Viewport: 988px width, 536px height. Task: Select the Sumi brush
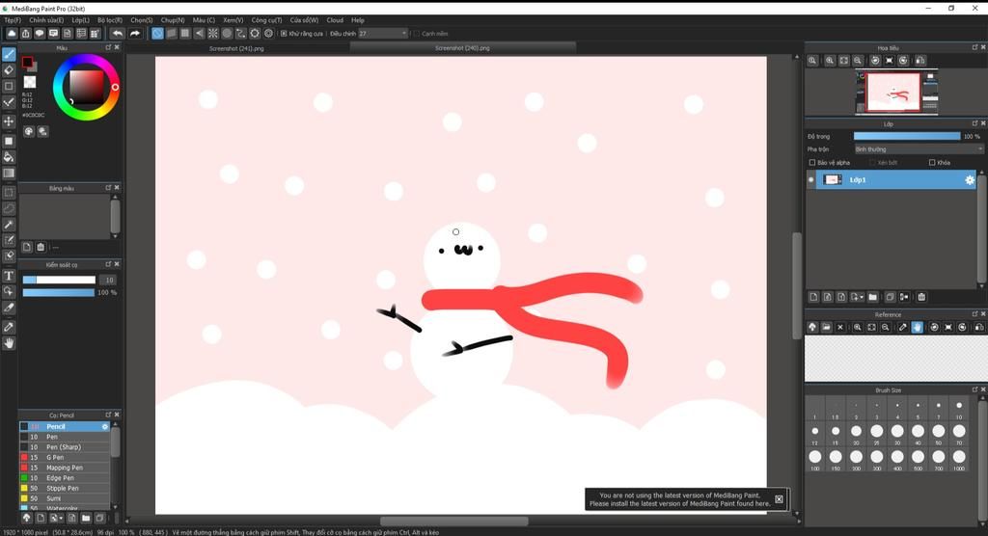click(x=65, y=498)
